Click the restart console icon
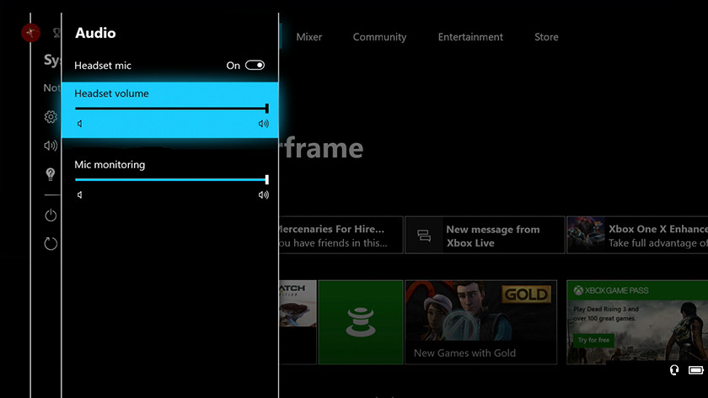This screenshot has width=708, height=398. [x=51, y=243]
